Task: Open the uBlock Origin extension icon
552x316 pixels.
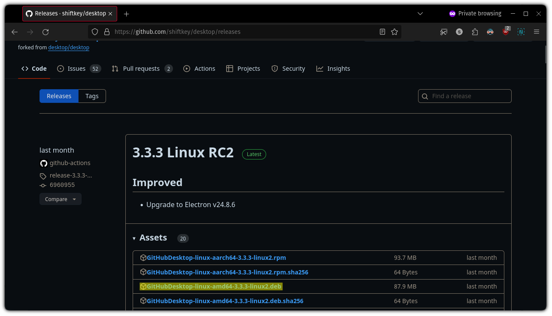Action: point(506,32)
